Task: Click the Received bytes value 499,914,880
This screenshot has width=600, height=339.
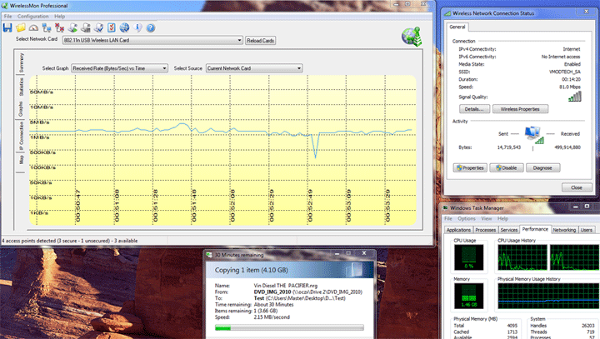Action: tap(567, 147)
